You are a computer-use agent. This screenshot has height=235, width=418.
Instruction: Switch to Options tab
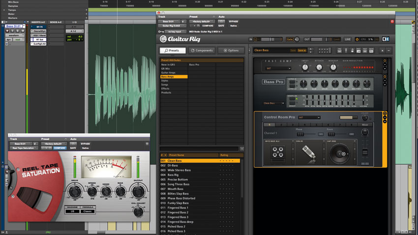click(231, 50)
